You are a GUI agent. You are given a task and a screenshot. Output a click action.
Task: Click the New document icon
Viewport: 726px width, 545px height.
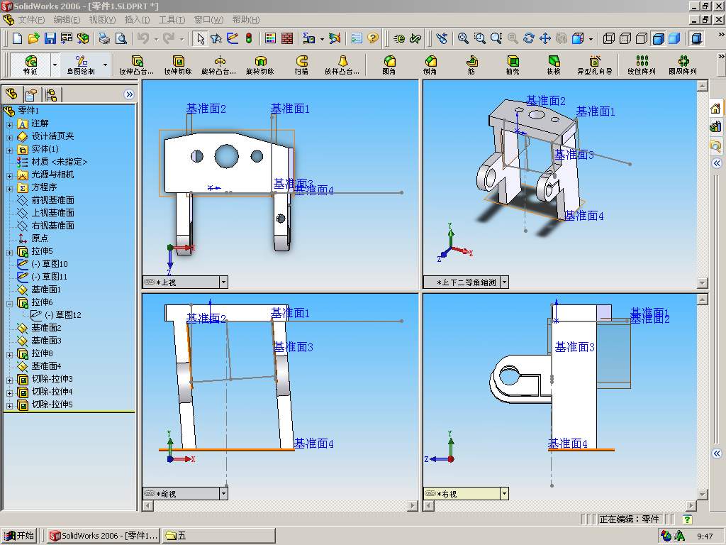pyautogui.click(x=17, y=38)
